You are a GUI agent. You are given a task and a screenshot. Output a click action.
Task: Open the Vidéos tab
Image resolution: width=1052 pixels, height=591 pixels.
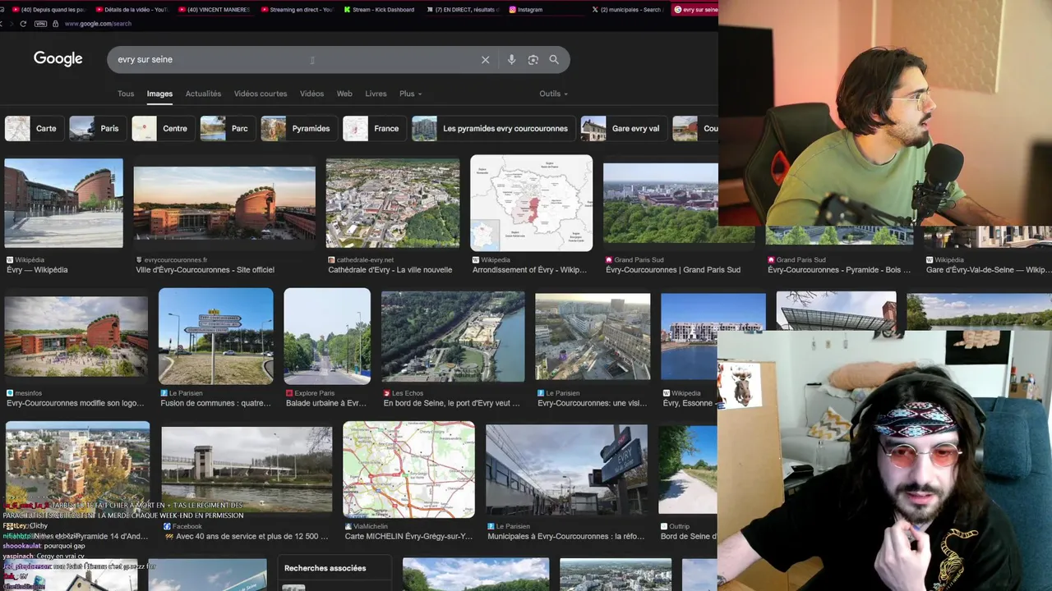311,94
